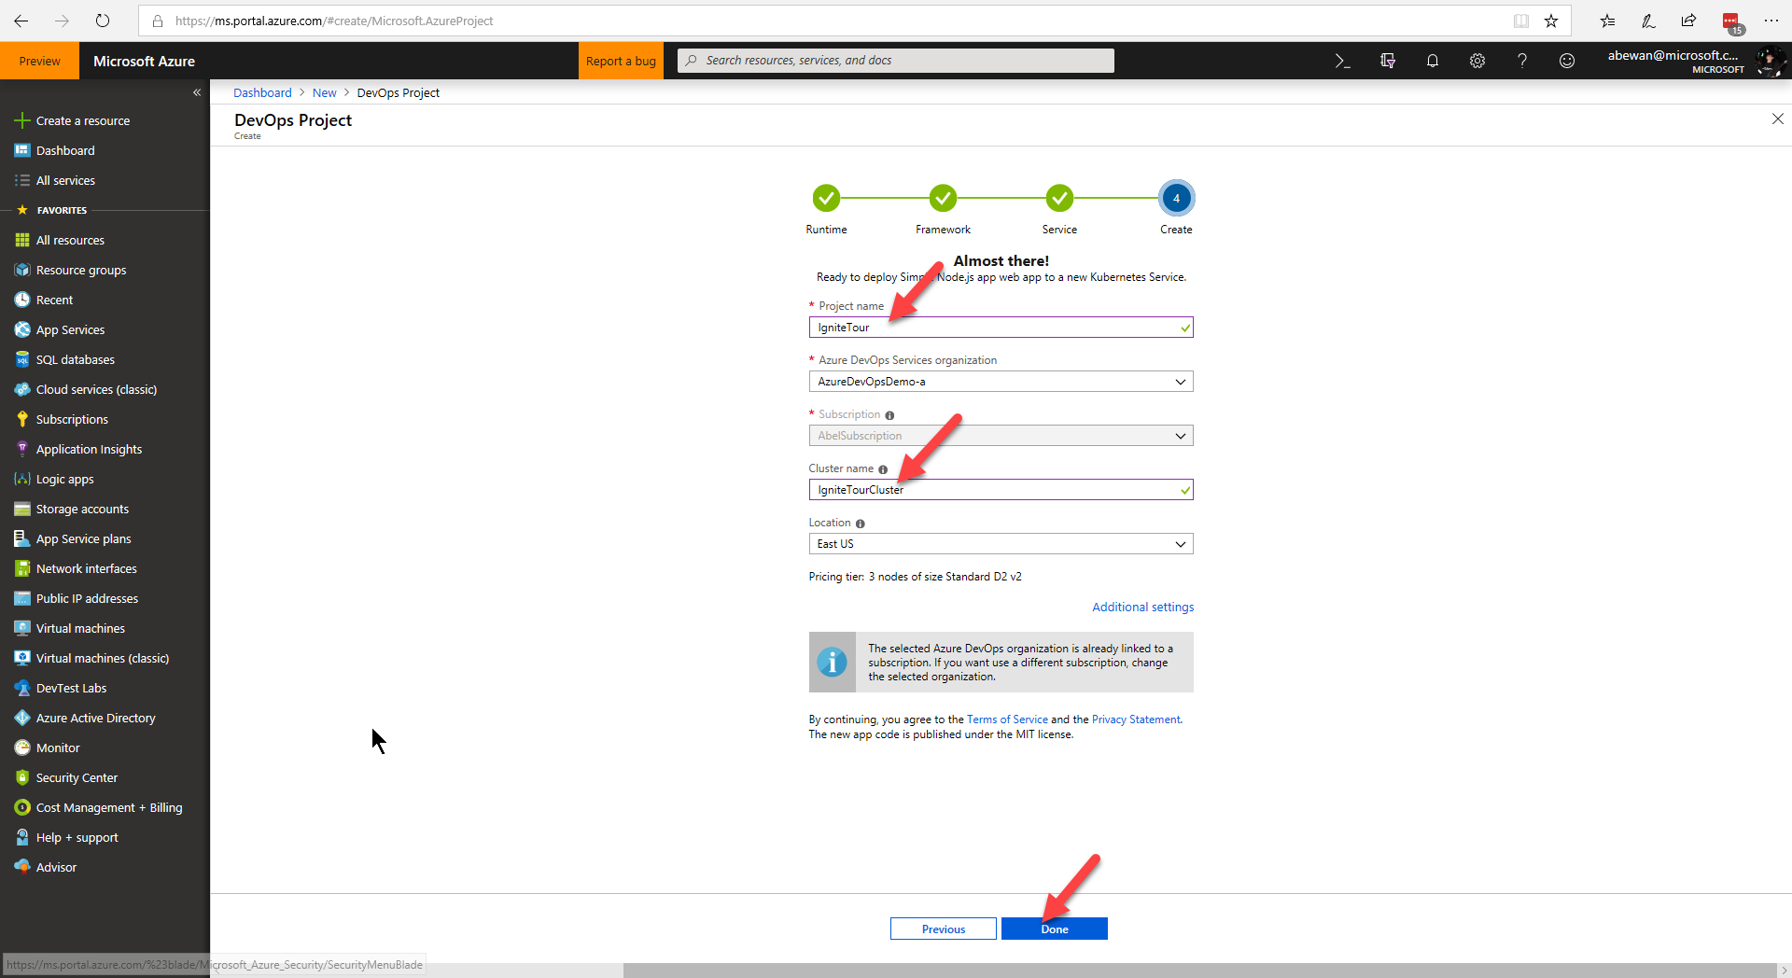
Task: Open the Terms of Service link
Action: click(x=1007, y=720)
